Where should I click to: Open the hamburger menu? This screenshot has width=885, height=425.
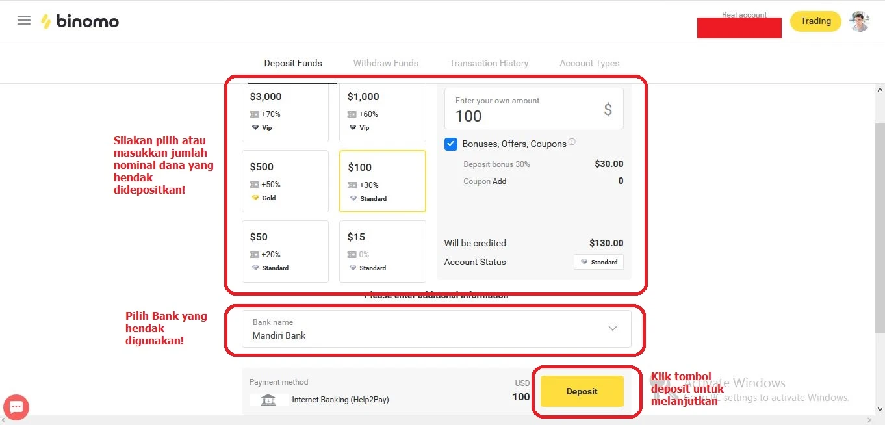[24, 20]
